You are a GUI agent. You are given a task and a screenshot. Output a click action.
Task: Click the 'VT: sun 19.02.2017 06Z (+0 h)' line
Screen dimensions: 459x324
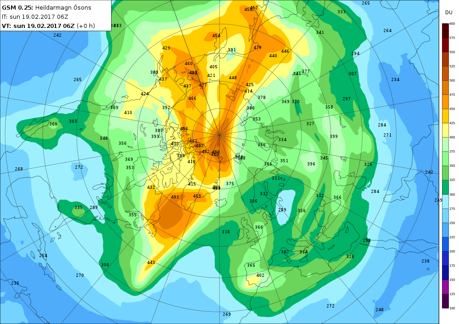pos(48,26)
